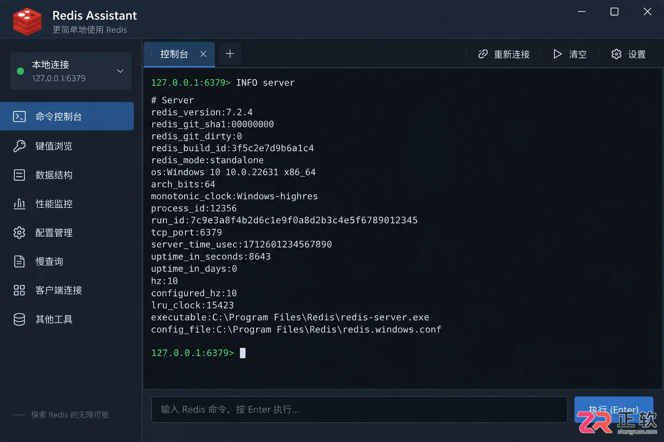
Task: Click the redis_mode:standalone line
Action: tap(207, 160)
